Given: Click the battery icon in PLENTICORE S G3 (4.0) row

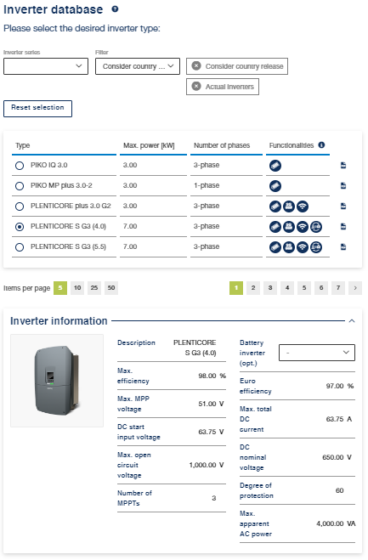Looking at the screenshot, I should pos(289,226).
